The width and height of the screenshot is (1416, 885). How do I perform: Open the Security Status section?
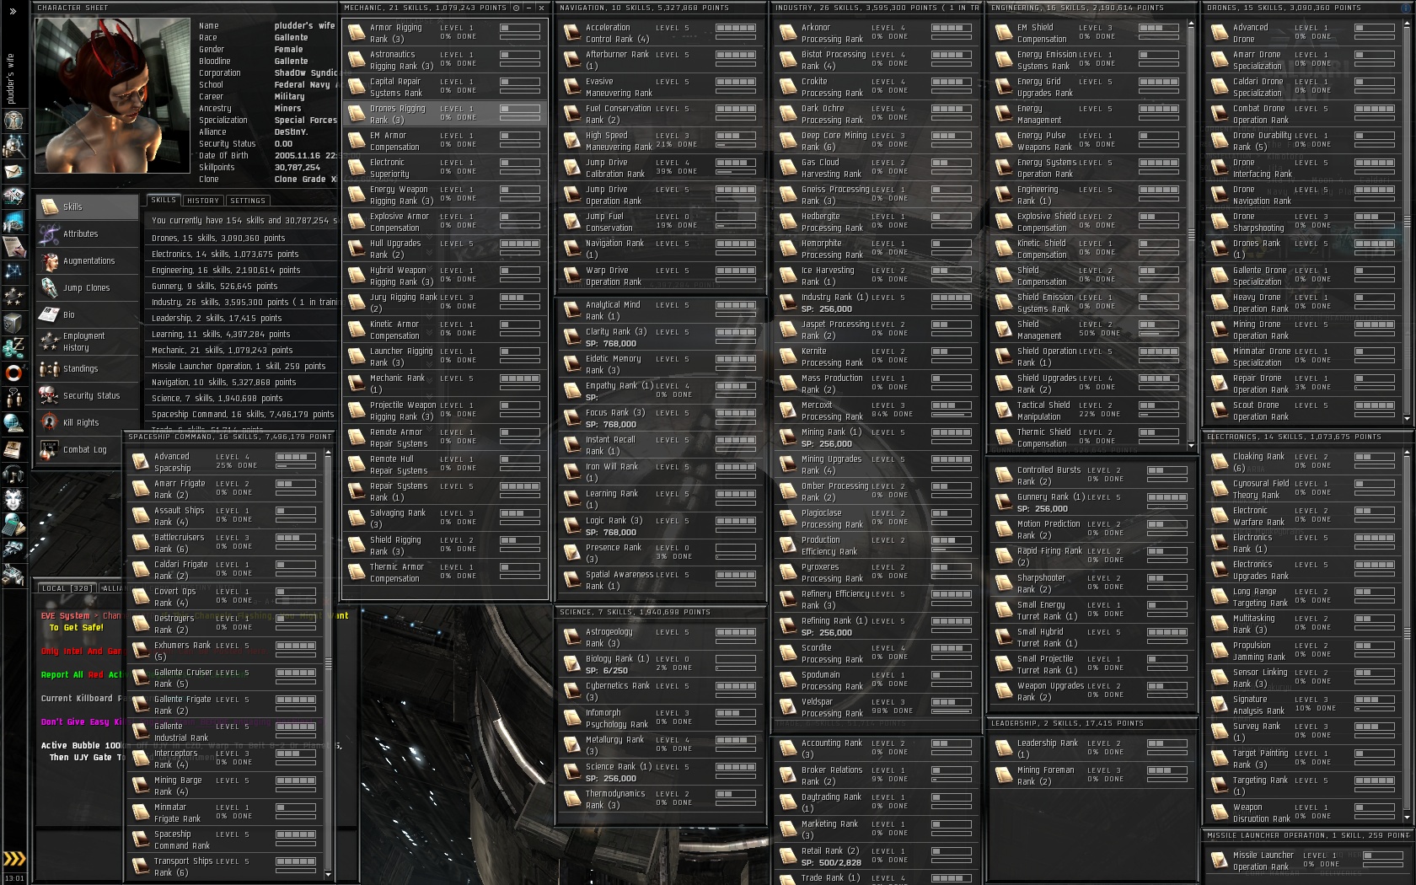pyautogui.click(x=88, y=395)
